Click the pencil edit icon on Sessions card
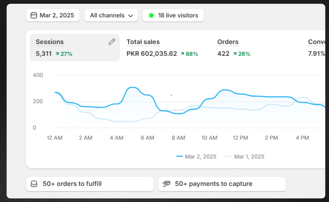Viewport: 329px width, 202px height. [x=112, y=42]
